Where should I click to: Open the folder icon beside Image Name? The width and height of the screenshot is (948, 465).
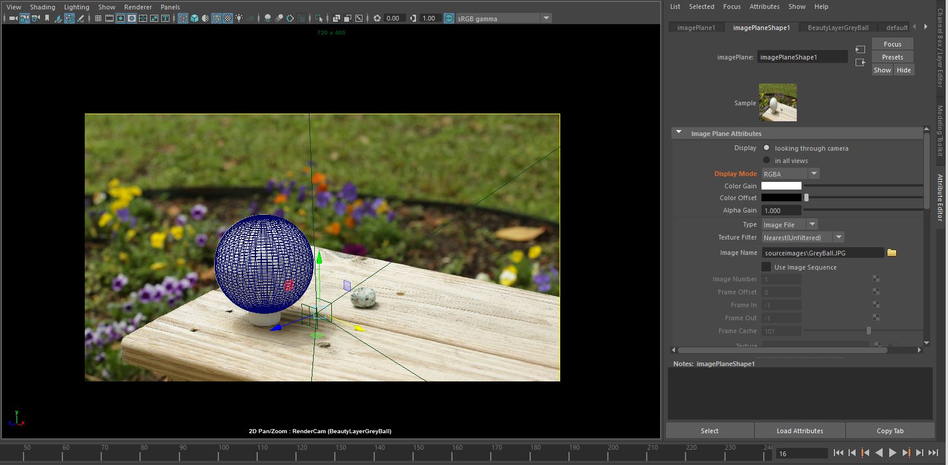892,253
